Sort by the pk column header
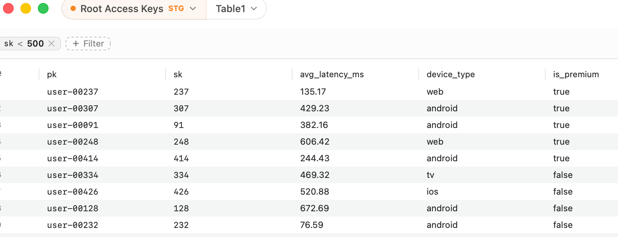This screenshot has height=237, width=618. pos(52,74)
